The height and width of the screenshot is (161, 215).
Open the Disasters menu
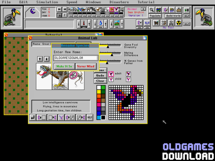[x=119, y=2]
